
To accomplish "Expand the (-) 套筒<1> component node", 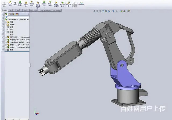I will 6,42.
